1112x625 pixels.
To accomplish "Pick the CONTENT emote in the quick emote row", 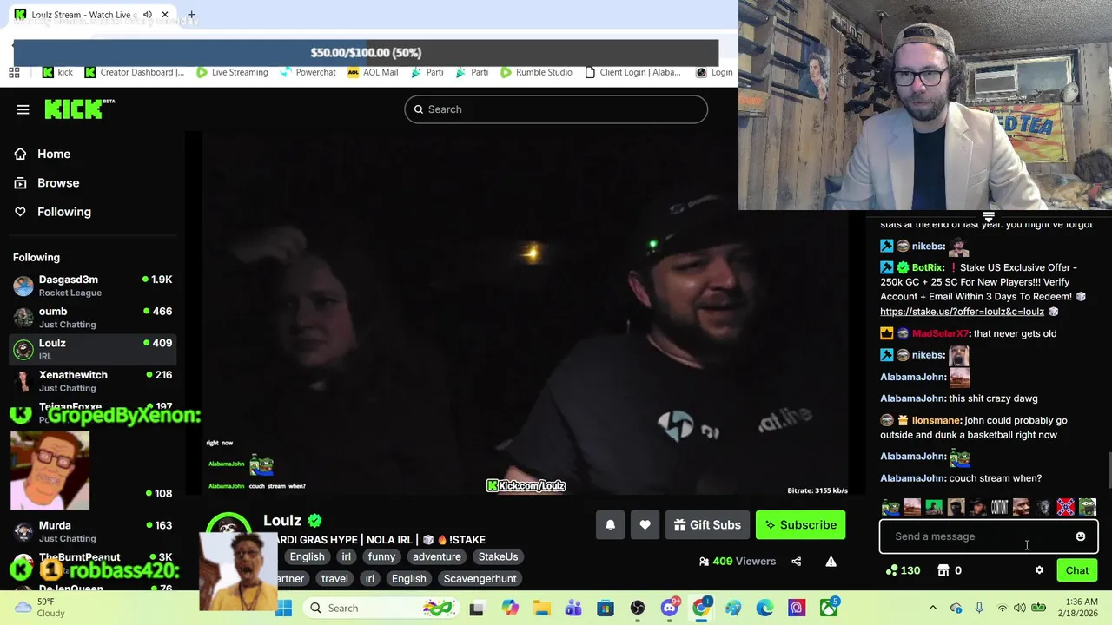I will click(1000, 507).
